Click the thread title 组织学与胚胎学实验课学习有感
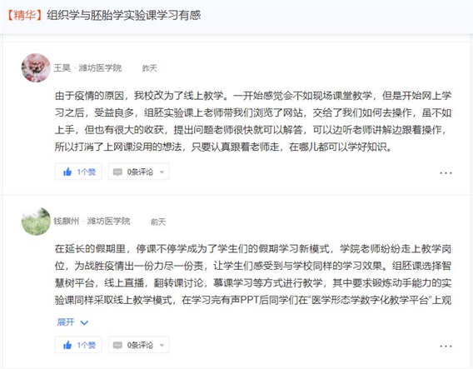Screen dimensions: 473x369 tap(124, 15)
